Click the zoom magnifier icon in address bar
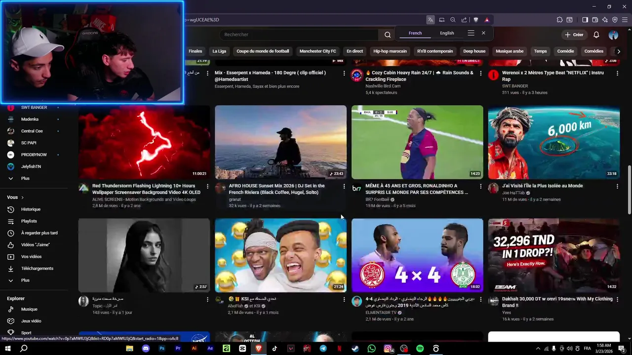 [453, 20]
